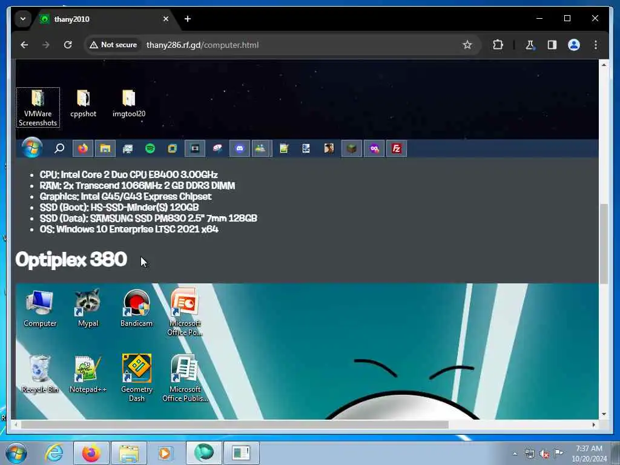Select the thany2010 browser tab
620x465 pixels.
click(104, 19)
